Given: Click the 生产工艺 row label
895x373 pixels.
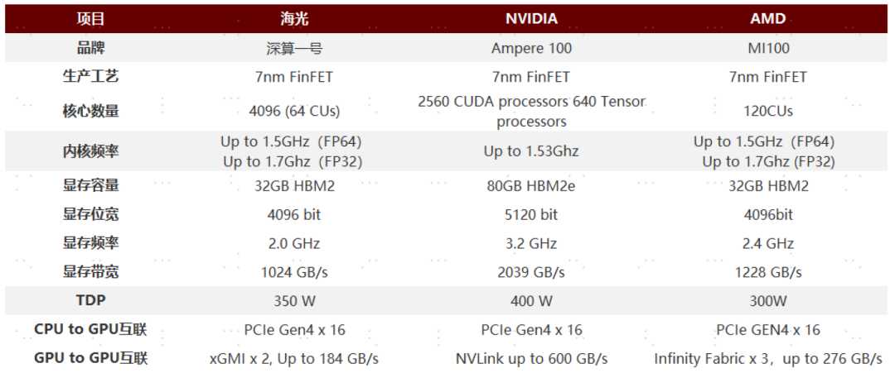Looking at the screenshot, I should 91,77.
